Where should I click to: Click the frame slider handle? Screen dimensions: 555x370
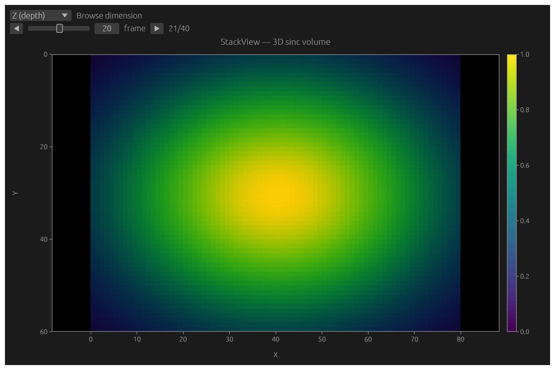point(60,28)
